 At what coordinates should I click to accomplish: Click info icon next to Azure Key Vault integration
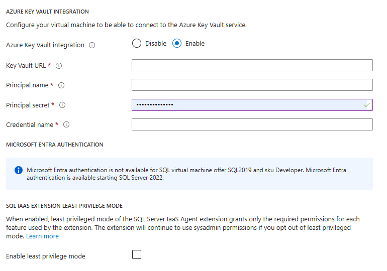[92, 45]
